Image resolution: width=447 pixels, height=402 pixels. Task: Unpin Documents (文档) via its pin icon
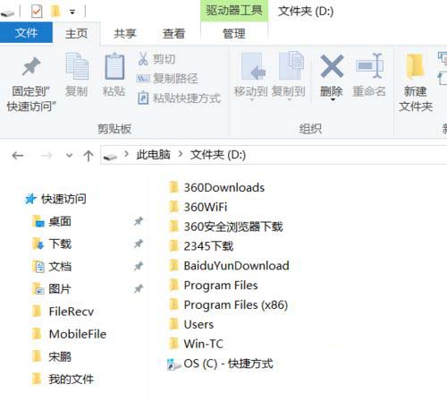[x=139, y=266]
